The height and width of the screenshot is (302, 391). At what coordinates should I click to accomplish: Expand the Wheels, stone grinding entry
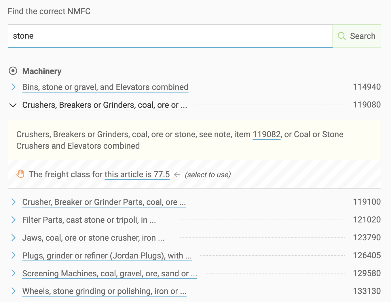(x=13, y=291)
